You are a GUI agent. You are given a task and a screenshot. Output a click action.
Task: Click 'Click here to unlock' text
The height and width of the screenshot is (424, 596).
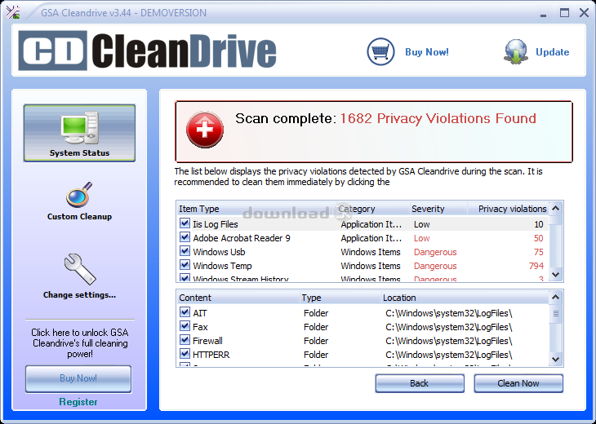tap(79, 343)
